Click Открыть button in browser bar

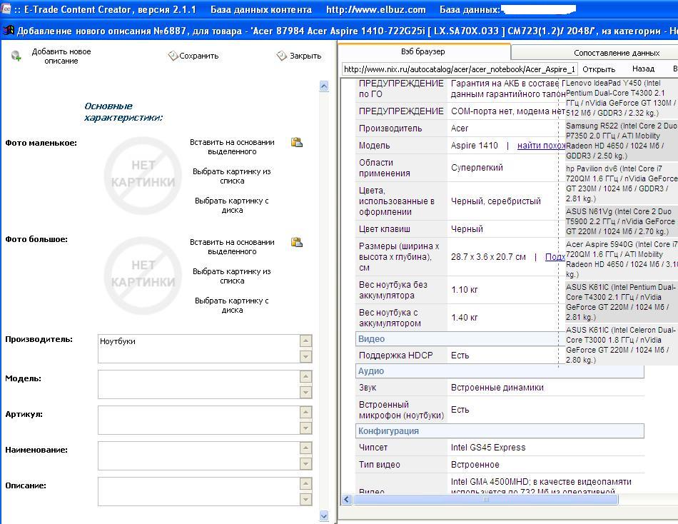coord(599,69)
